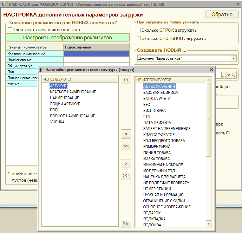Click the Документ "Ввод остатков" field
Image resolution: width=242 pixels, height=233 pixels.
[x=184, y=58]
